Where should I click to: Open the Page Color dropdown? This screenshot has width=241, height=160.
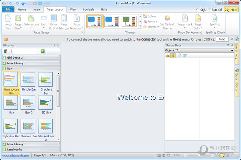pos(198,22)
